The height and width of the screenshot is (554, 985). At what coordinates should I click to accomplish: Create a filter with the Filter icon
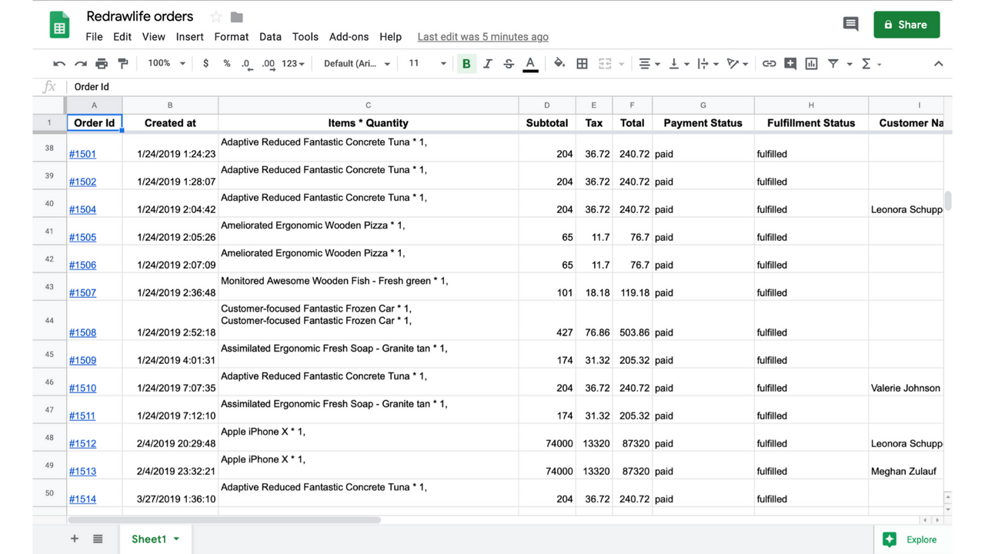coord(832,63)
